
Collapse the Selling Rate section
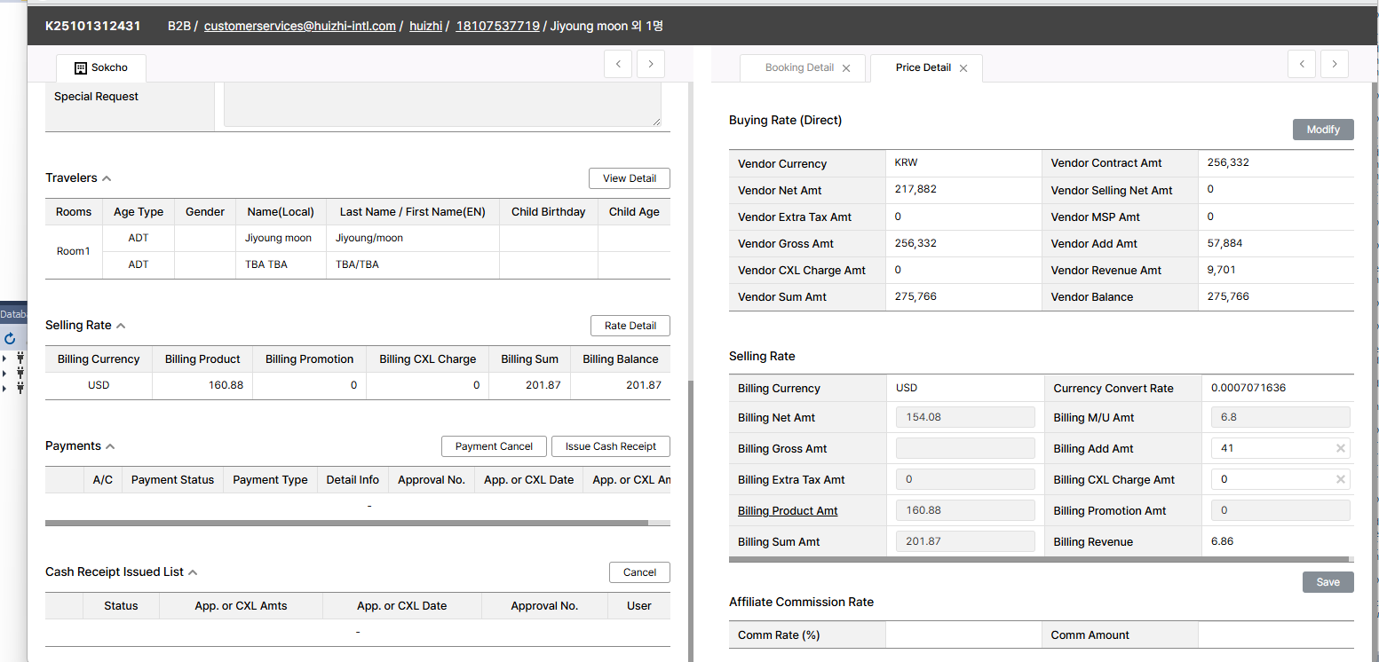click(121, 326)
